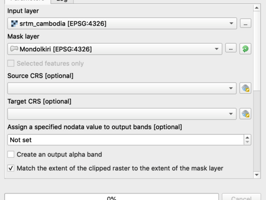
Task: Click the Target CRS globe selector icon
Action: [x=245, y=114]
